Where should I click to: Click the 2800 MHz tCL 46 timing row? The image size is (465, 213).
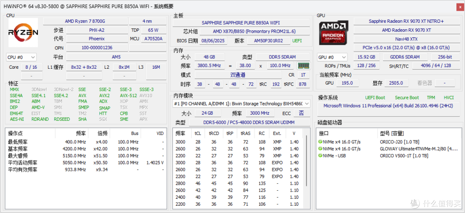[239, 183]
